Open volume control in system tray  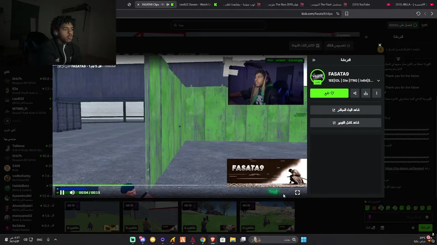point(26,240)
